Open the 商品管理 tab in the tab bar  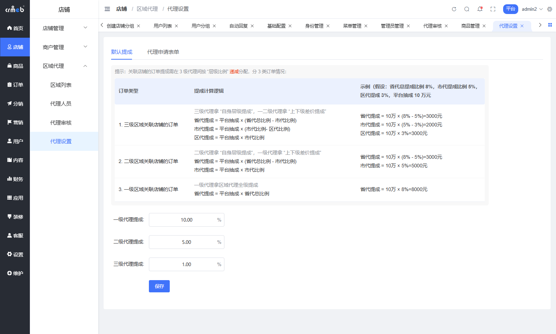pyautogui.click(x=470, y=25)
